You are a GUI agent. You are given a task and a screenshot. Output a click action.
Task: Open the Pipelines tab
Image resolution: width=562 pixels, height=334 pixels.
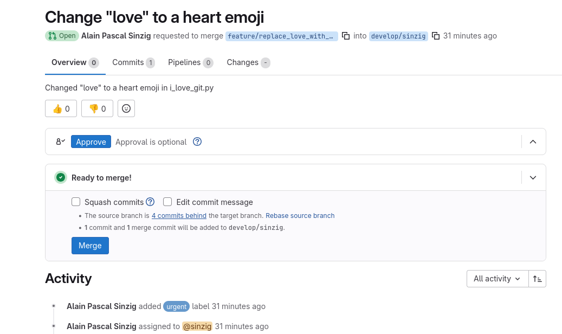[x=190, y=62]
